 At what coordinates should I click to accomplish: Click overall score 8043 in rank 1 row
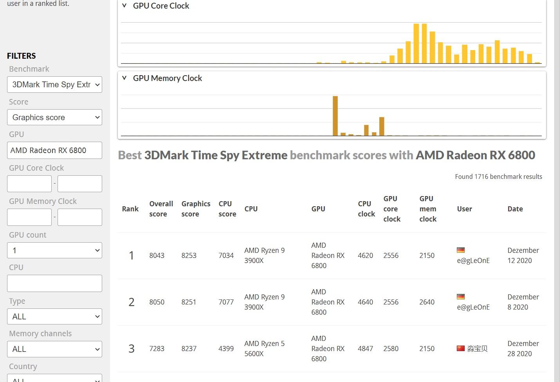pyautogui.click(x=157, y=256)
